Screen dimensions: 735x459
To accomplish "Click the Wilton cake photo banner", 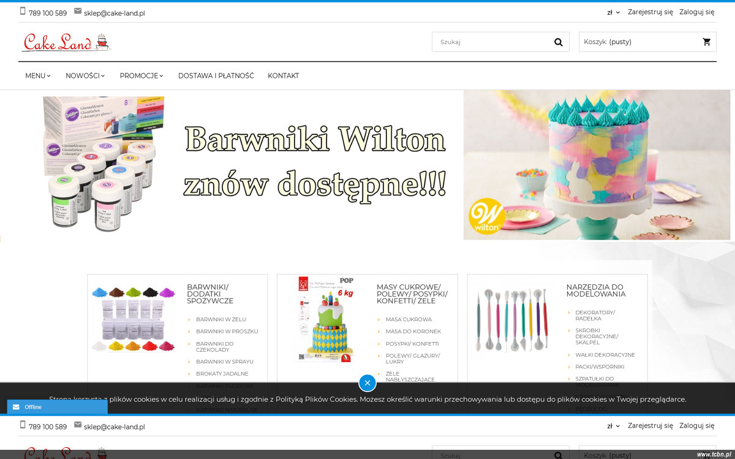I will click(x=597, y=165).
